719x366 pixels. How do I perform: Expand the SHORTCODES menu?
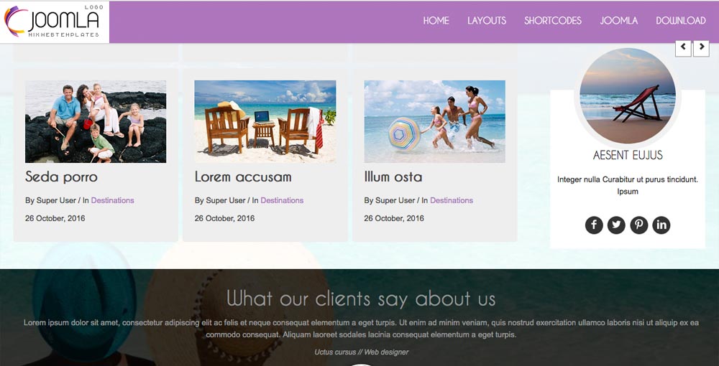(553, 21)
